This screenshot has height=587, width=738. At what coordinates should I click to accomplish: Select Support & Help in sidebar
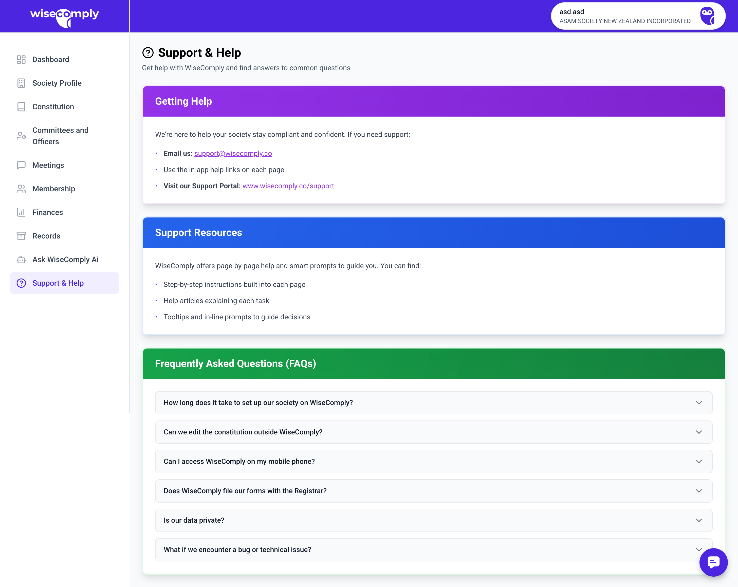coord(58,283)
